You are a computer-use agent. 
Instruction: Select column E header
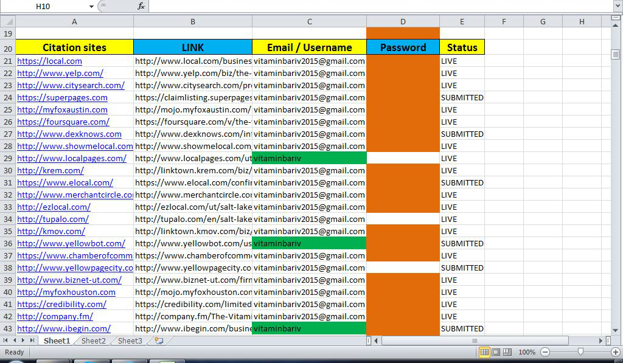pyautogui.click(x=462, y=21)
